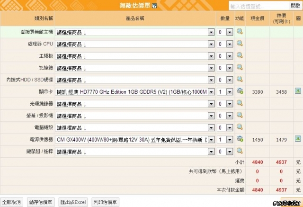
Task: Open quantity dropdown for 電源供應器
Action: point(225,140)
